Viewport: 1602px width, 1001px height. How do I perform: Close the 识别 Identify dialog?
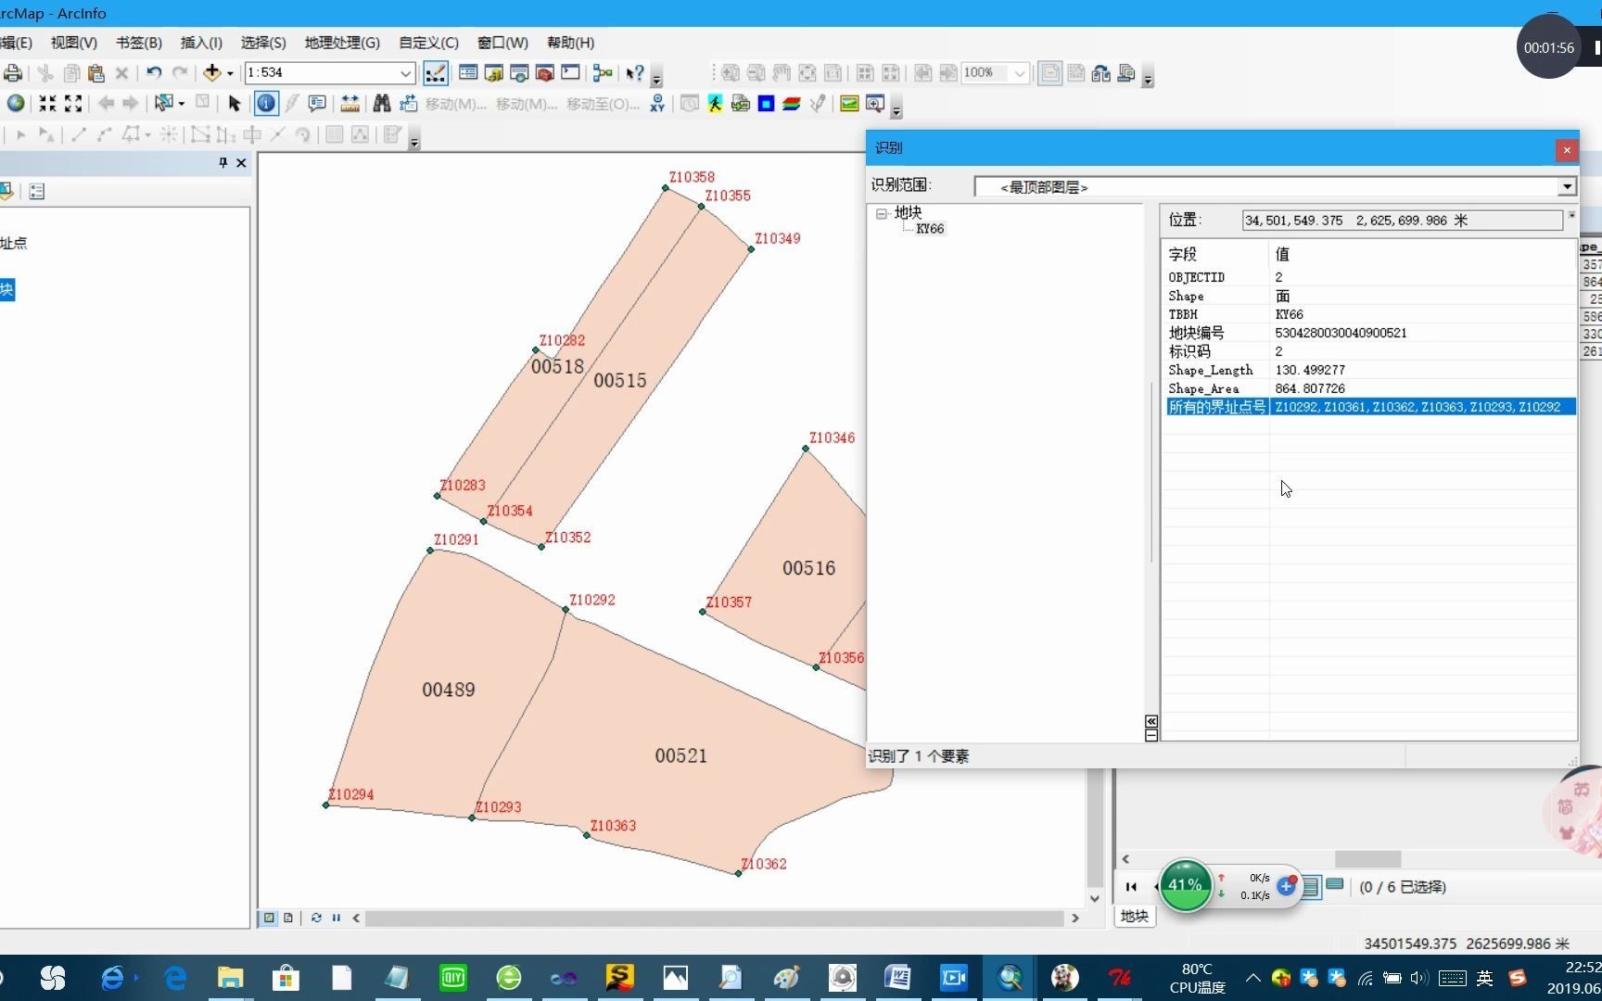tap(1567, 149)
